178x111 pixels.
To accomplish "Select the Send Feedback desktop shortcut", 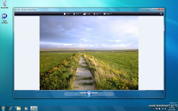I will pyautogui.click(x=5, y=18).
